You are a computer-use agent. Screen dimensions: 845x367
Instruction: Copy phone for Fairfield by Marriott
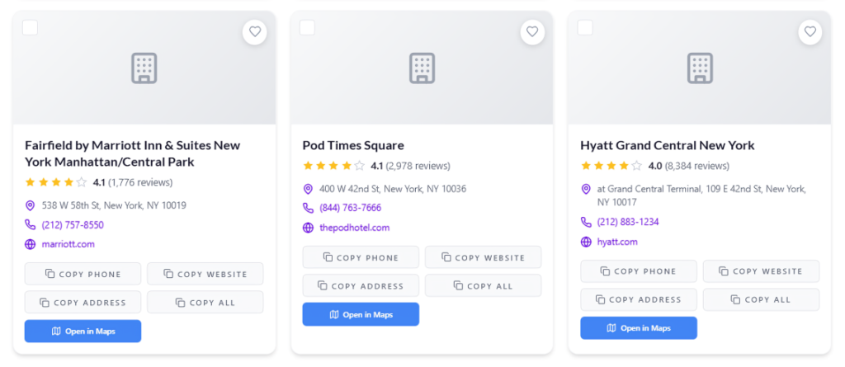83,274
